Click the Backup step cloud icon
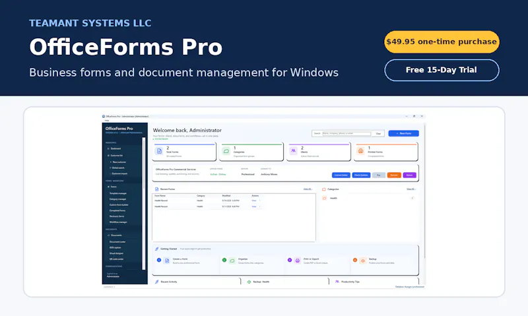 pyautogui.click(x=362, y=261)
